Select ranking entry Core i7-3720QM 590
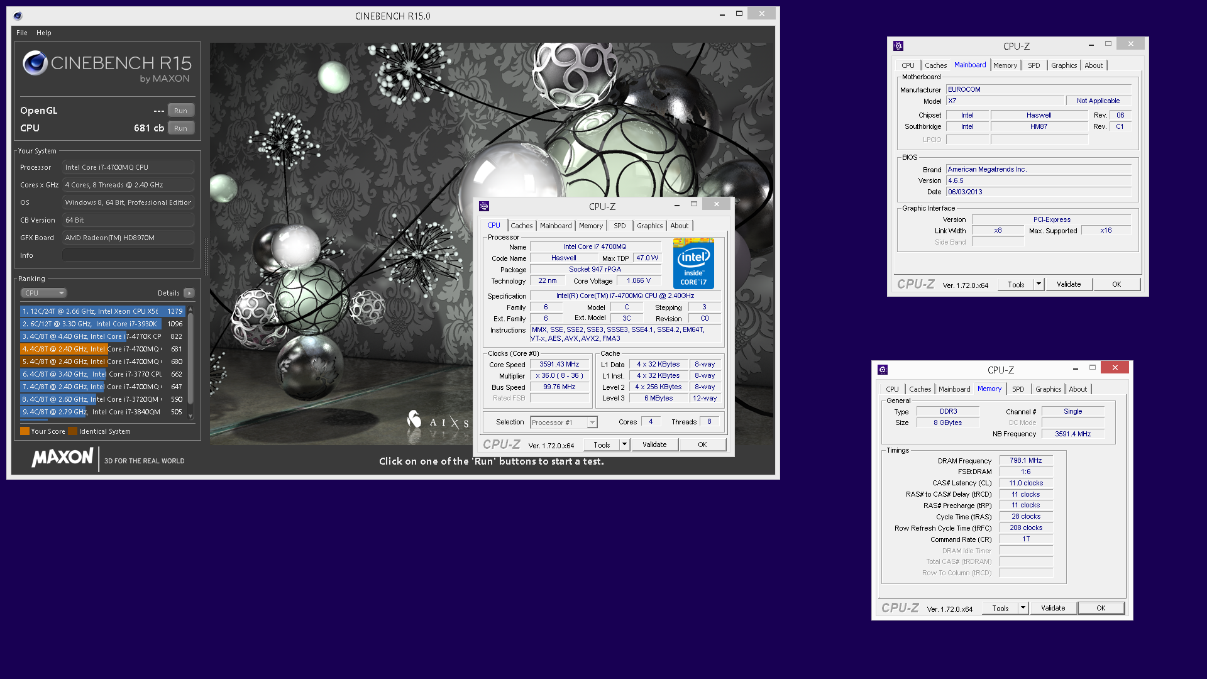This screenshot has height=679, width=1207. (x=102, y=399)
